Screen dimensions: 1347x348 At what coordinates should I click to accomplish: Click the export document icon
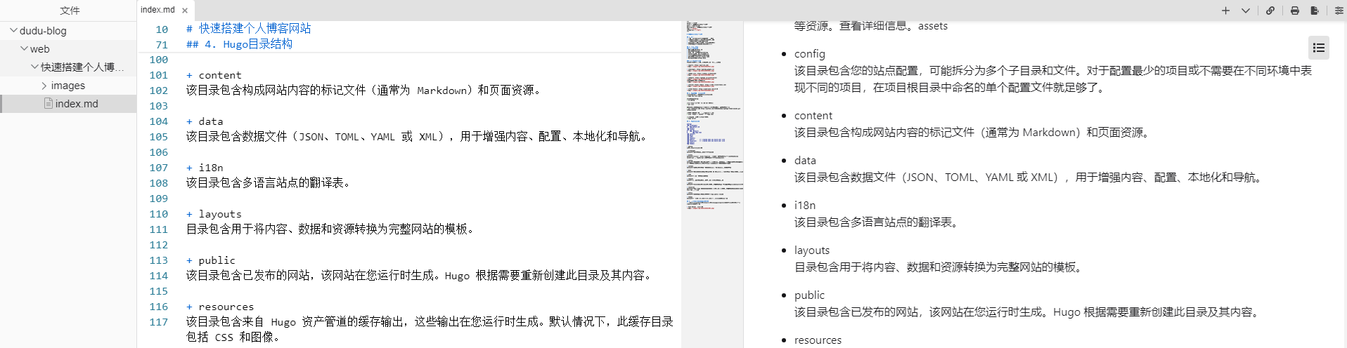1315,11
